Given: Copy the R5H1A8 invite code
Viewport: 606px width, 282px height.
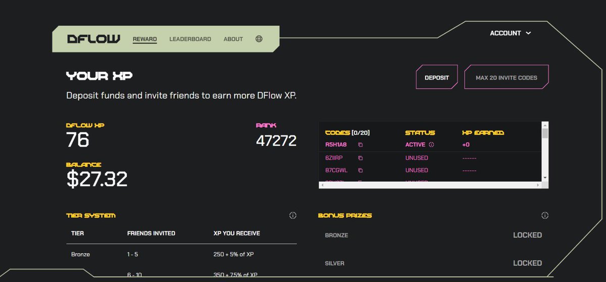Looking at the screenshot, I should tap(361, 145).
